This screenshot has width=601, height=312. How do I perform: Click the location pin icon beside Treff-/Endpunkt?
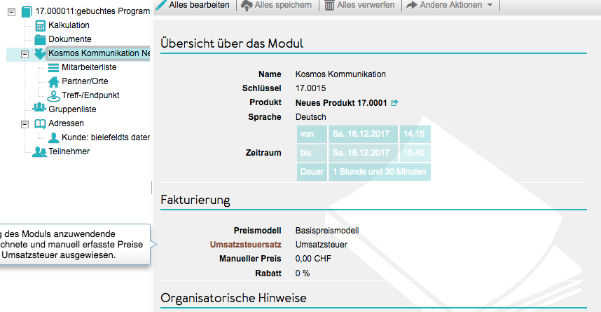tap(54, 95)
